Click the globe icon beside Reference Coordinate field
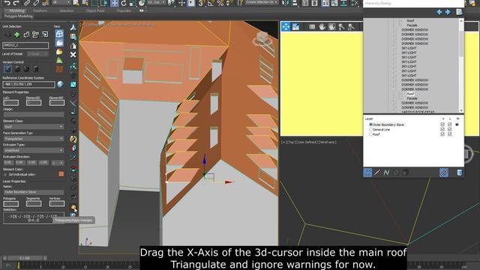 point(60,84)
